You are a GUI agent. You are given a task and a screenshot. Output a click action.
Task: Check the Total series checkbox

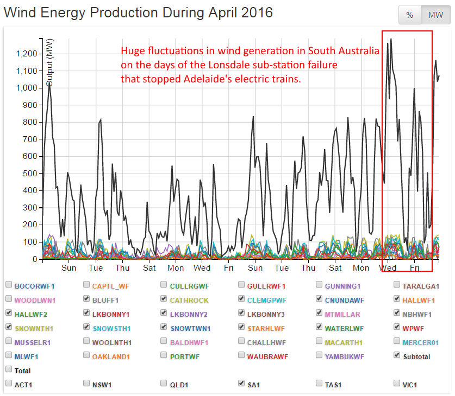point(8,371)
